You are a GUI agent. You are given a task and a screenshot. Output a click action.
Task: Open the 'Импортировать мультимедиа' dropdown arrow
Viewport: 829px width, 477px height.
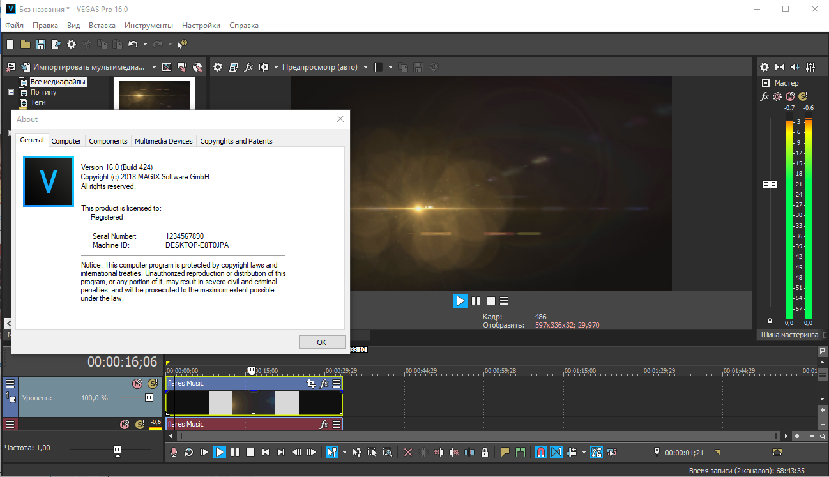[154, 67]
